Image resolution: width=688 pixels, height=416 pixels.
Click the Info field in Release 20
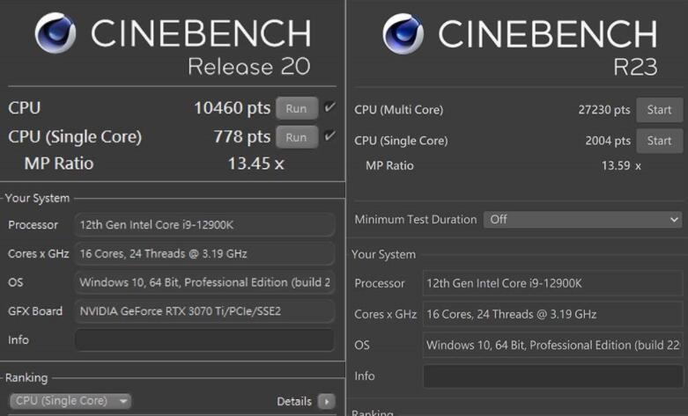pos(204,339)
